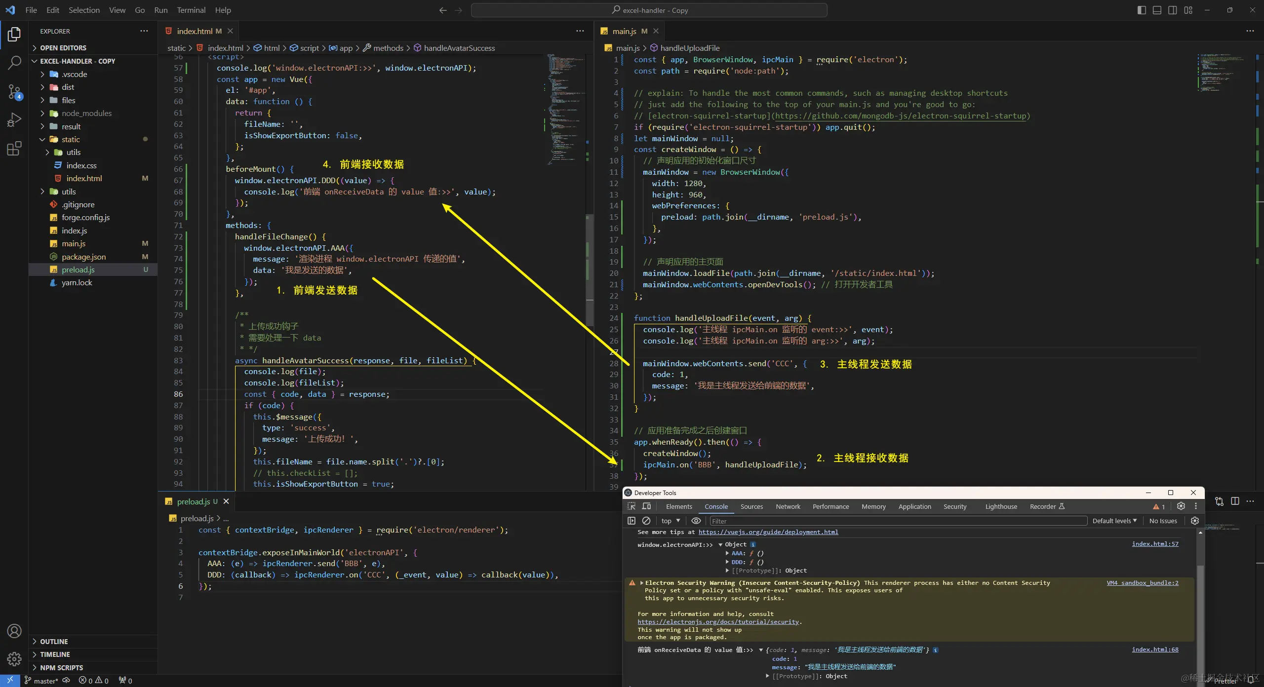Open the Default levels dropdown
The width and height of the screenshot is (1264, 687).
1114,521
